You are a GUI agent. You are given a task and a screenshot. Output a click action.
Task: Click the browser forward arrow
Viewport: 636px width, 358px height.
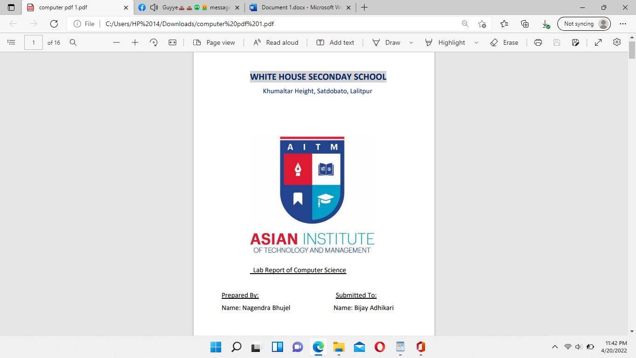[34, 24]
